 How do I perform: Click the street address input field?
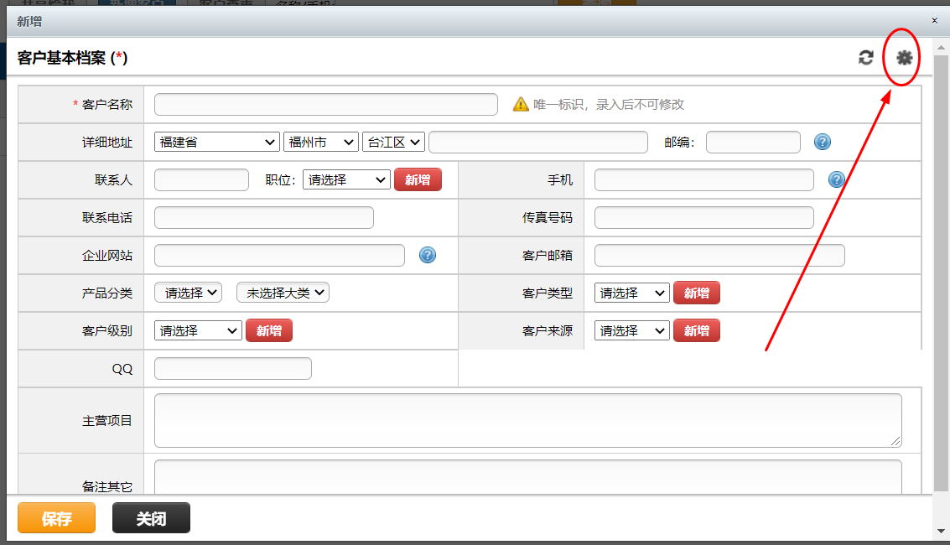click(538, 142)
